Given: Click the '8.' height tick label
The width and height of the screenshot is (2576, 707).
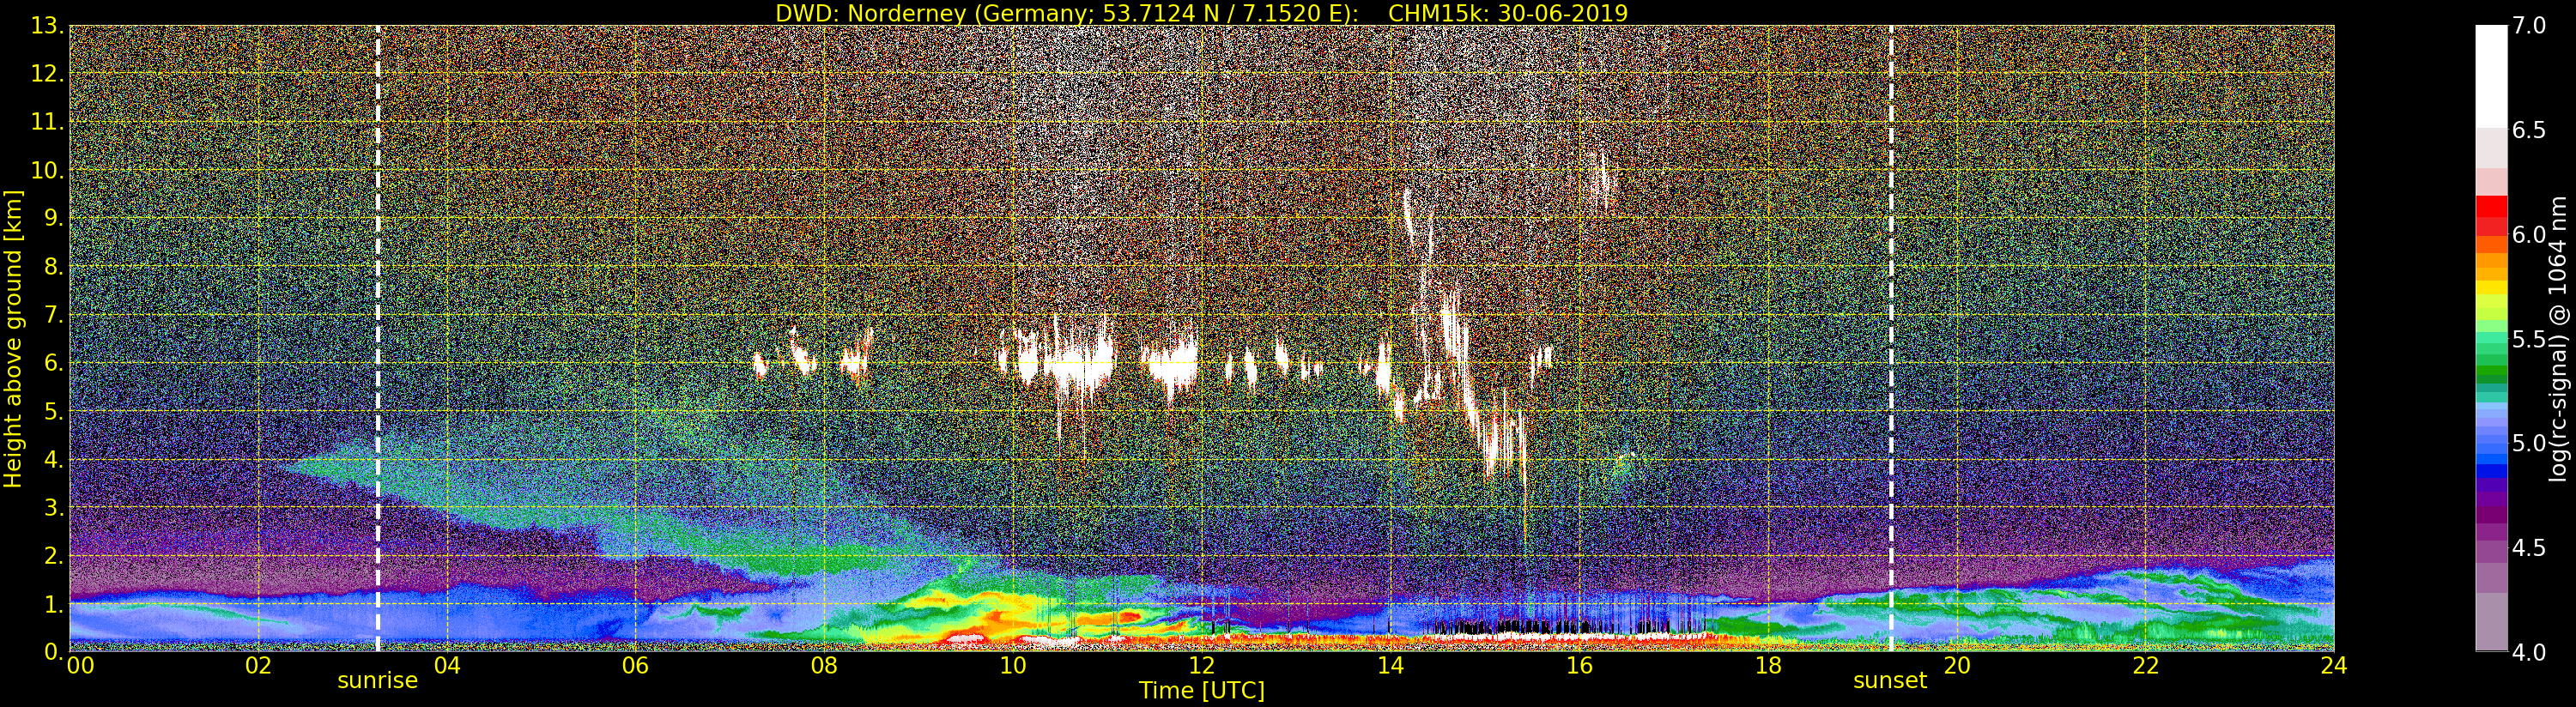Looking at the screenshot, I should pos(53,267).
